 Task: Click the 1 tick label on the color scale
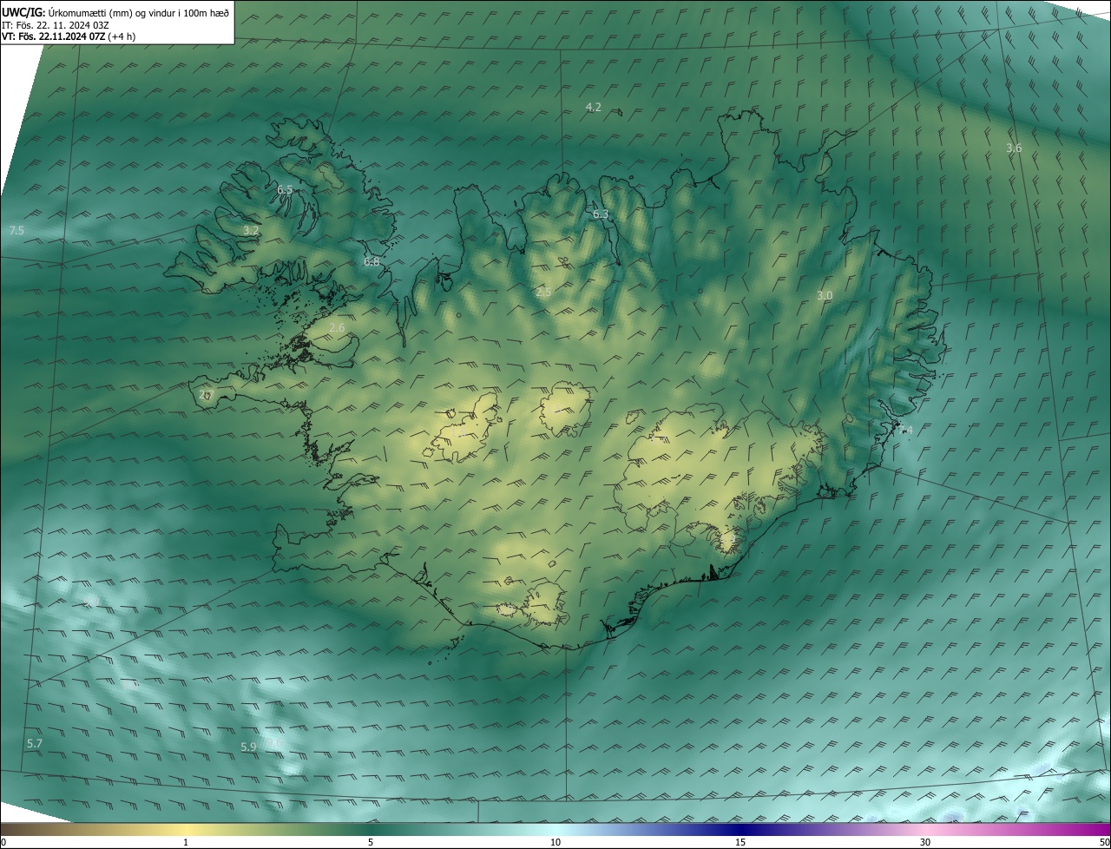[x=186, y=842]
